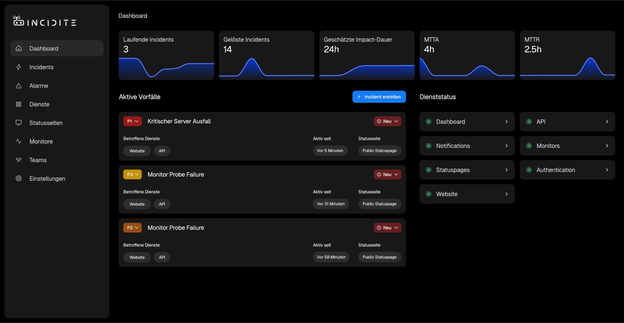This screenshot has height=323, width=624.
Task: Click the Vor 31 Minuten chip
Action: (331, 204)
